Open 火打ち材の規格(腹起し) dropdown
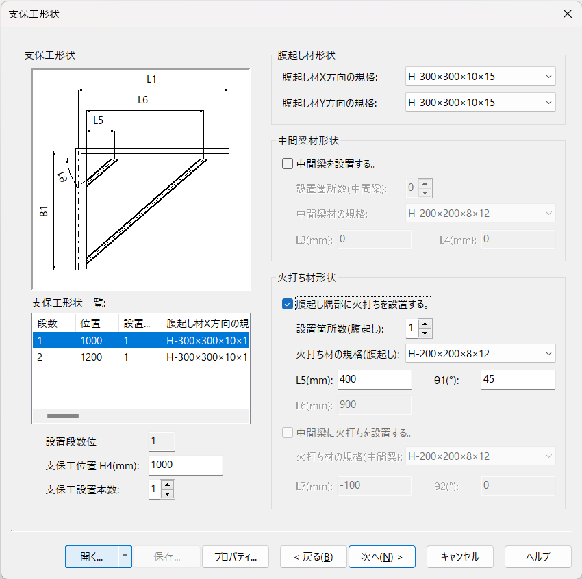The image size is (582, 579). click(480, 353)
